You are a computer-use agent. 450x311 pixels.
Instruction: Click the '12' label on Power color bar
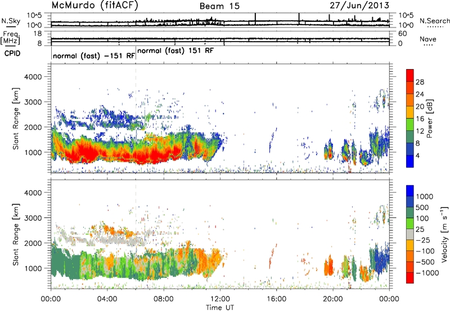pos(420,131)
